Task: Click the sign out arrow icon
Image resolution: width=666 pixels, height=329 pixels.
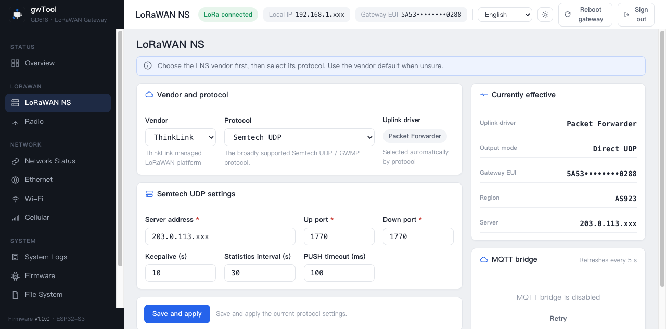Action: coord(627,15)
